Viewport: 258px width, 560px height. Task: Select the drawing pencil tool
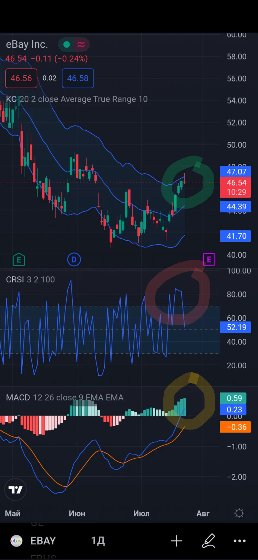pyautogui.click(x=209, y=541)
